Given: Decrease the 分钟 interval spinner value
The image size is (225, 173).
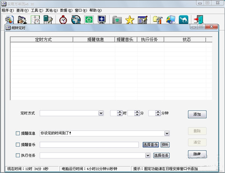Looking at the screenshot, I should click(x=158, y=115).
